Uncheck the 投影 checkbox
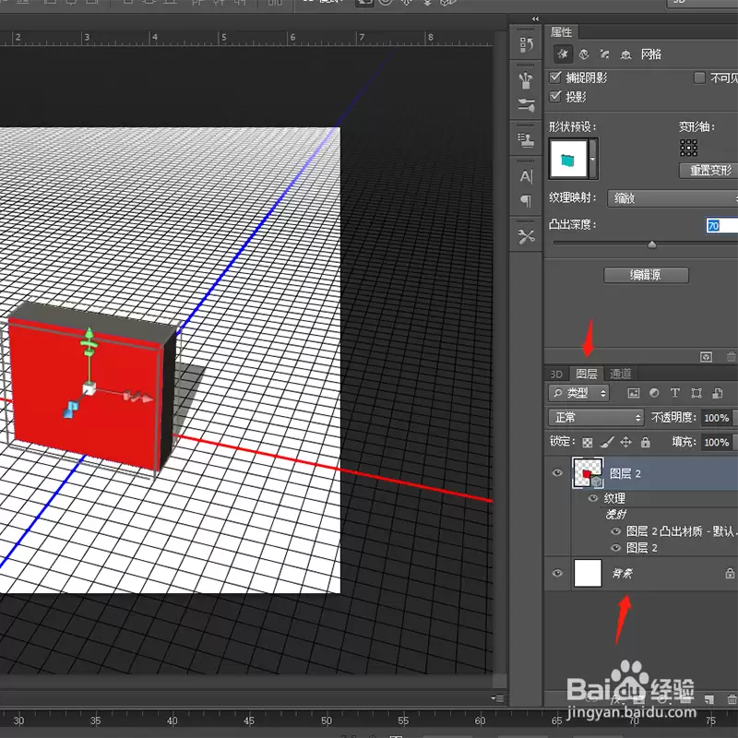This screenshot has width=738, height=738. pos(555,97)
